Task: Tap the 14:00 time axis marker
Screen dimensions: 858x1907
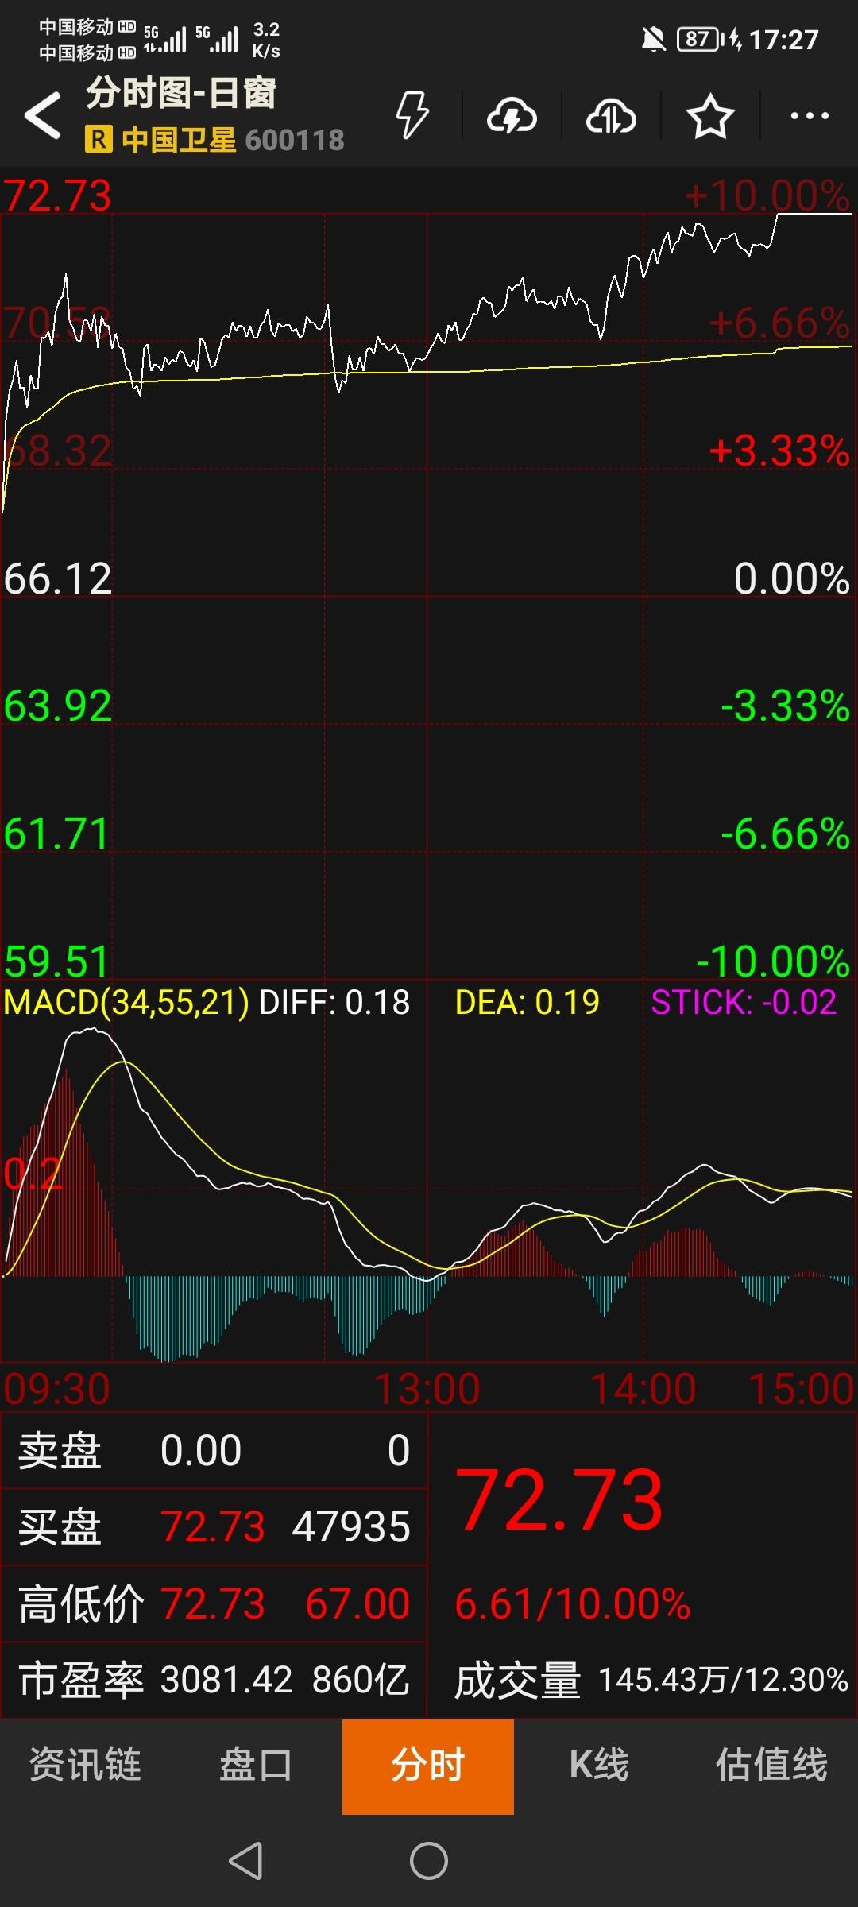Action: point(643,1390)
